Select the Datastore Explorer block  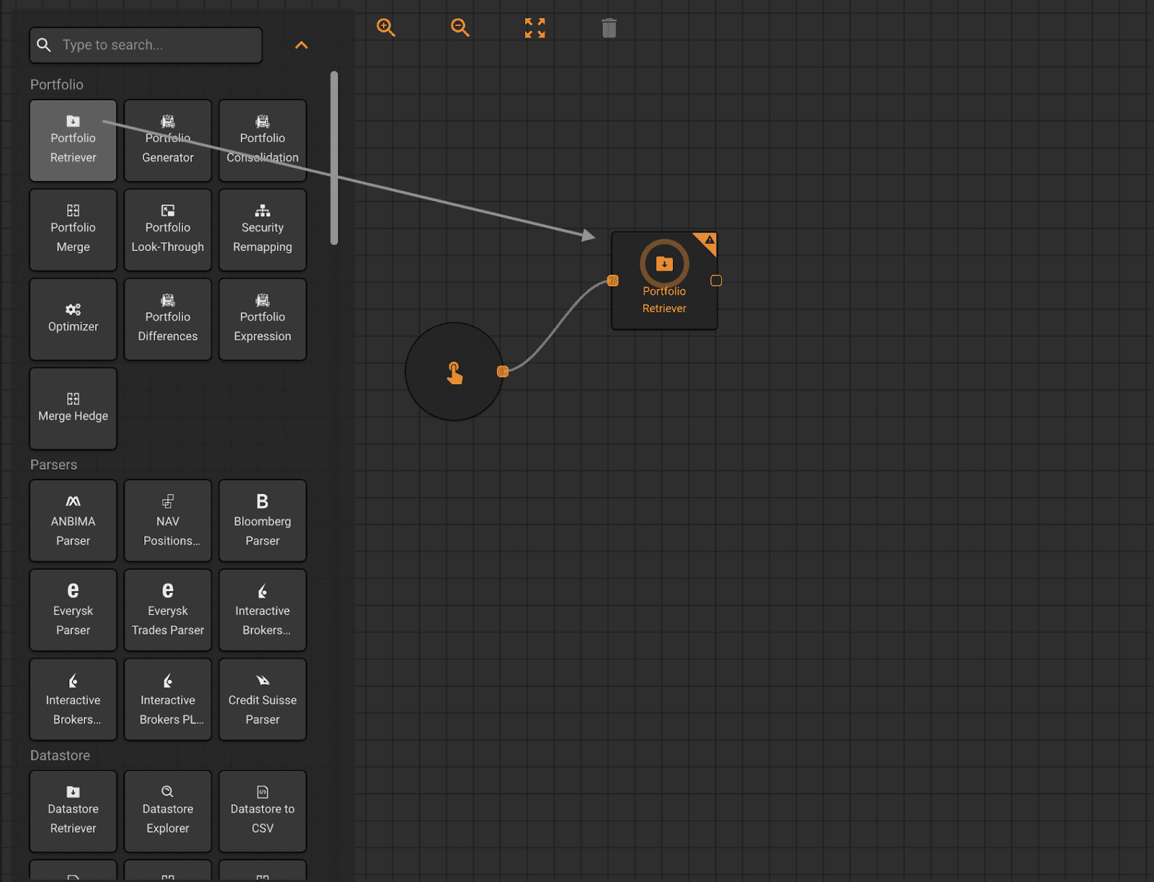click(168, 811)
